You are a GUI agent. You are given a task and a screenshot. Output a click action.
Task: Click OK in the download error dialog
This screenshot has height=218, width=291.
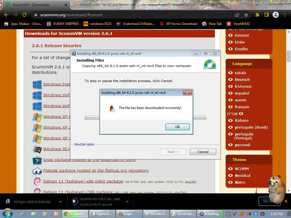point(178,127)
